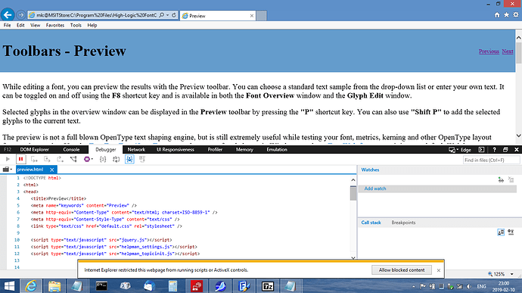The width and height of the screenshot is (522, 293).
Task: Open the IE Home page icon
Action: pos(497,15)
